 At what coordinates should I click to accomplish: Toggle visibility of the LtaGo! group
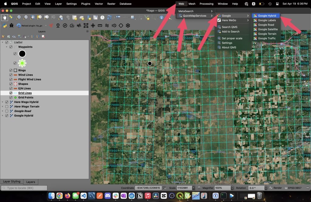[7, 42]
